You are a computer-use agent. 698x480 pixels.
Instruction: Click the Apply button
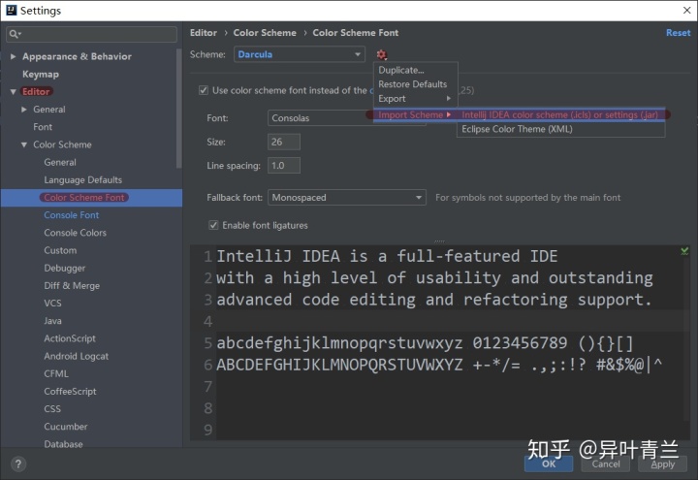point(662,464)
